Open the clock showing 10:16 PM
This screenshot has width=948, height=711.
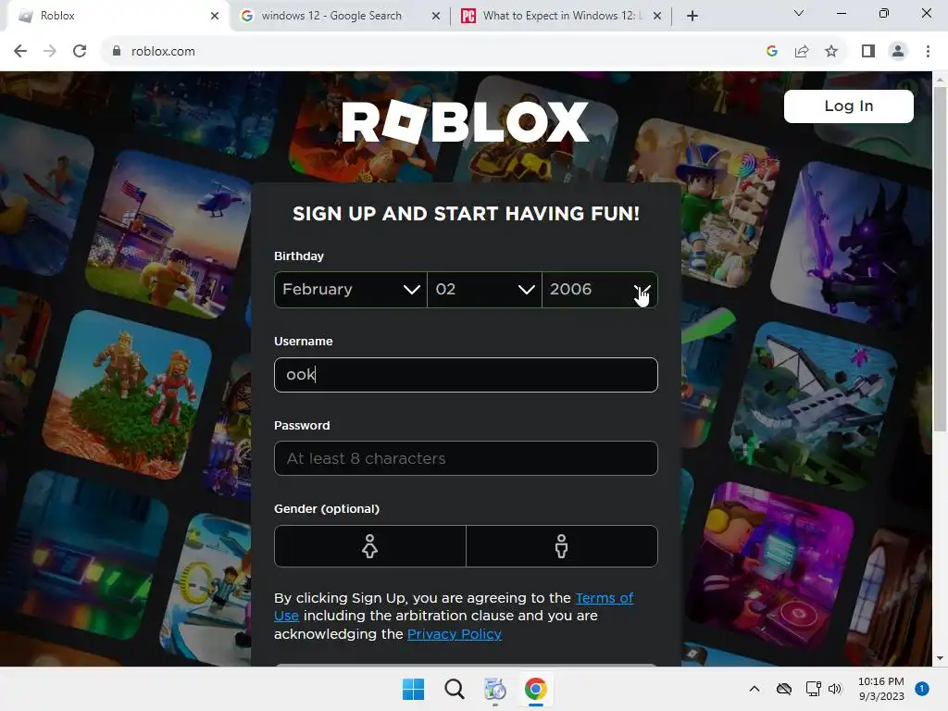881,689
